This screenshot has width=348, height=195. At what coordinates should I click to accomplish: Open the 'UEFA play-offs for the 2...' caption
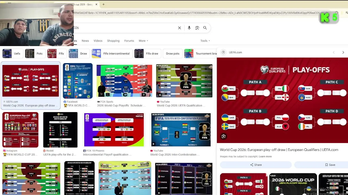pyautogui.click(x=60, y=155)
